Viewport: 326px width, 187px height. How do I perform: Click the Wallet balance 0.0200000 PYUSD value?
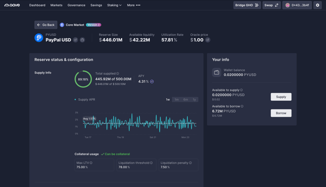pos(240,75)
